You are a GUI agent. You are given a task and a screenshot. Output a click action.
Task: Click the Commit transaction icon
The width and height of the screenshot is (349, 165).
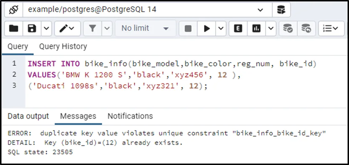coord(288,28)
